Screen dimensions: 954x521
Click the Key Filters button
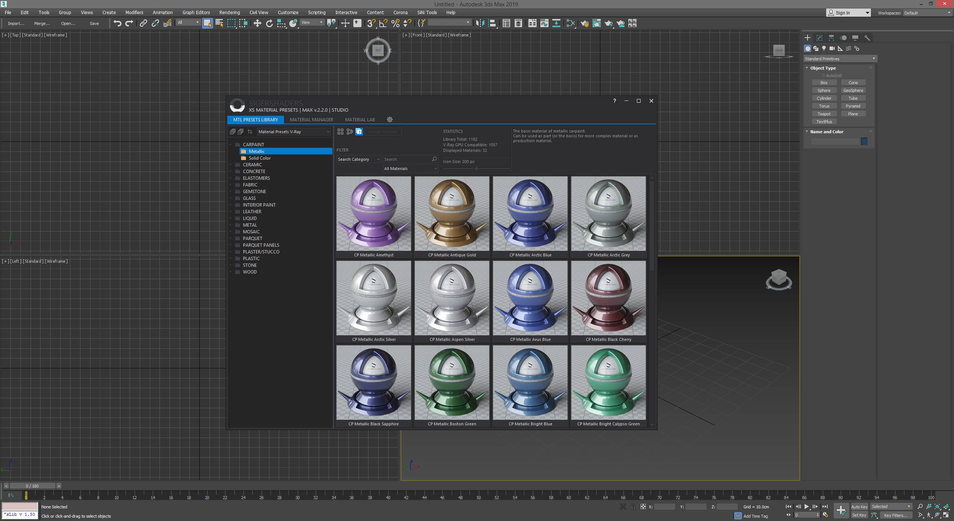coord(895,515)
